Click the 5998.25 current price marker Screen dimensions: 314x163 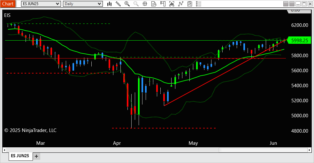tap(299, 40)
